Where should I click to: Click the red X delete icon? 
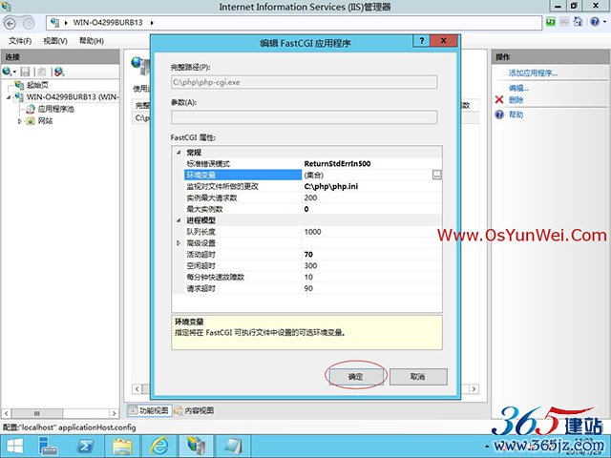click(499, 99)
